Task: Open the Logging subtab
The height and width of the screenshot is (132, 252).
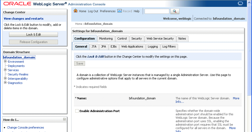Action: 153,47
